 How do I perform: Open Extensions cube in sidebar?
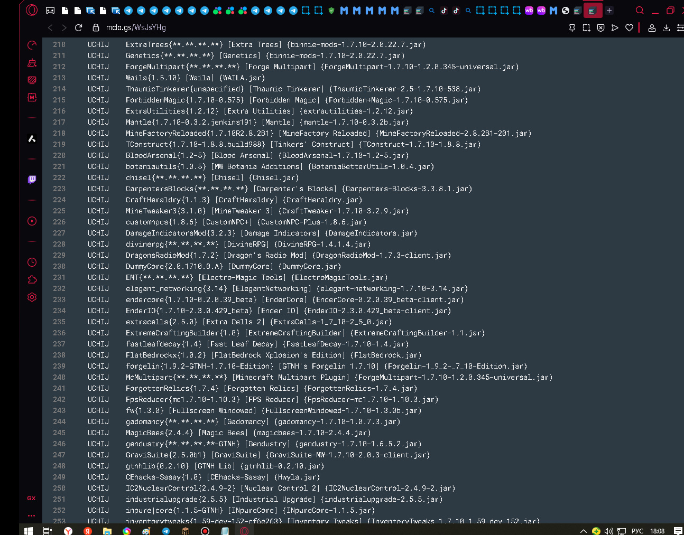(x=32, y=279)
